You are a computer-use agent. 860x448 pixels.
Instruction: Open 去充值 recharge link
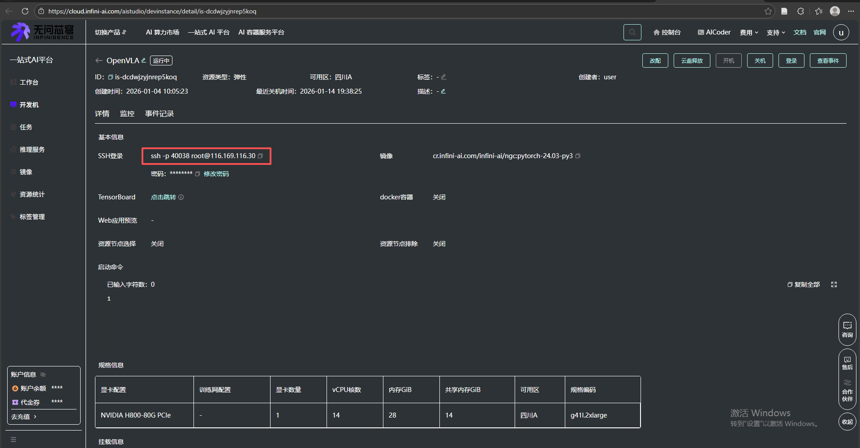tap(24, 417)
